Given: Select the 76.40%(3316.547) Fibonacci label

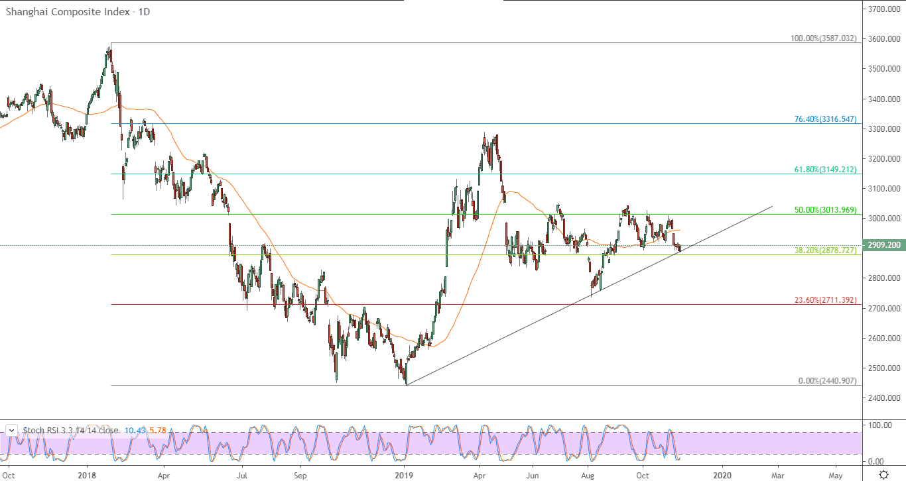Looking at the screenshot, I should click(825, 119).
